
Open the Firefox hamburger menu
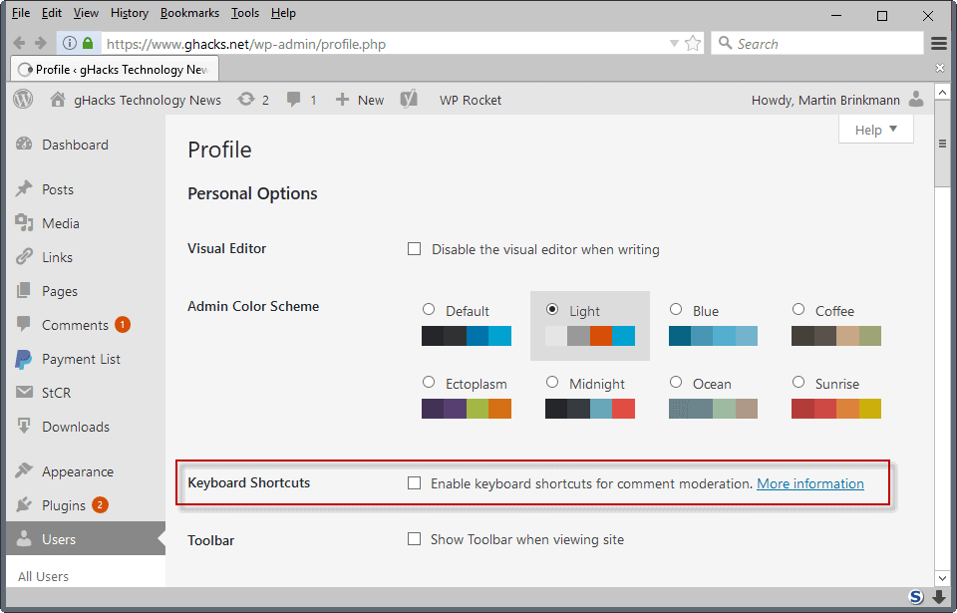pyautogui.click(x=938, y=43)
